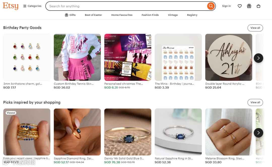Click gift icon beside Gifts link

pyautogui.click(x=66, y=15)
